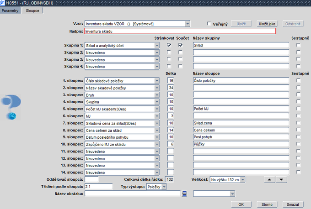This screenshot has width=311, height=209.
Task: Open the Vzor dropdown list
Action: pyautogui.click(x=188, y=24)
